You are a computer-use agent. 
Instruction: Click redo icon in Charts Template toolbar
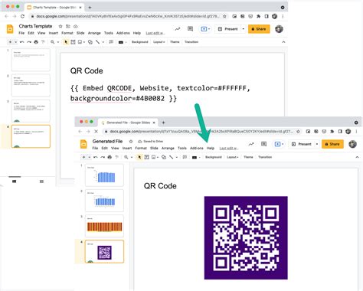pos(29,42)
